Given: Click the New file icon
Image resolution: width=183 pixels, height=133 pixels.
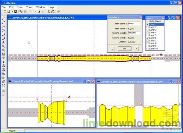Looking at the screenshot, I should click(5, 12).
